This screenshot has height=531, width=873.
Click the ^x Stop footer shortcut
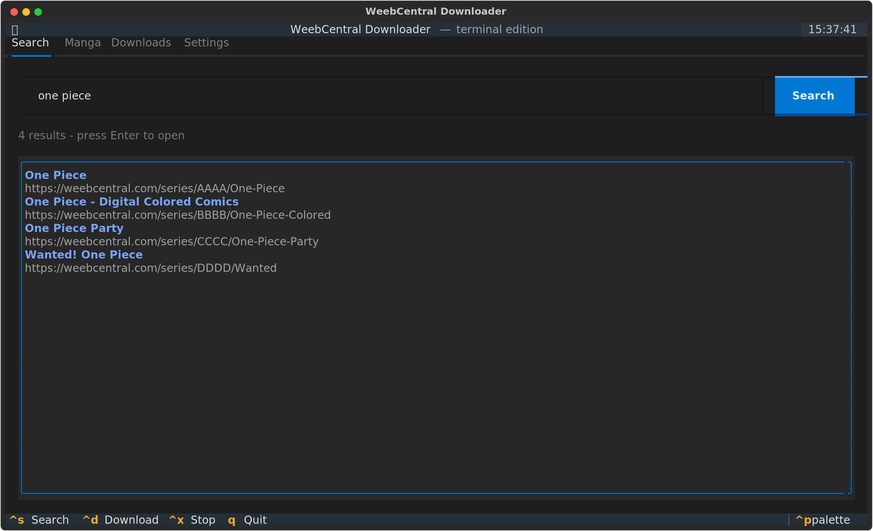[192, 520]
